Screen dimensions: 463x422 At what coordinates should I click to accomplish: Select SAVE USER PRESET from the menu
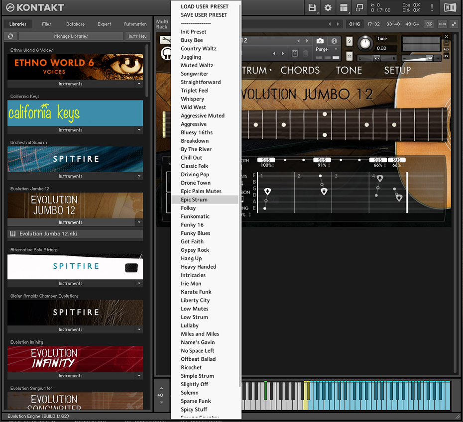coord(204,15)
